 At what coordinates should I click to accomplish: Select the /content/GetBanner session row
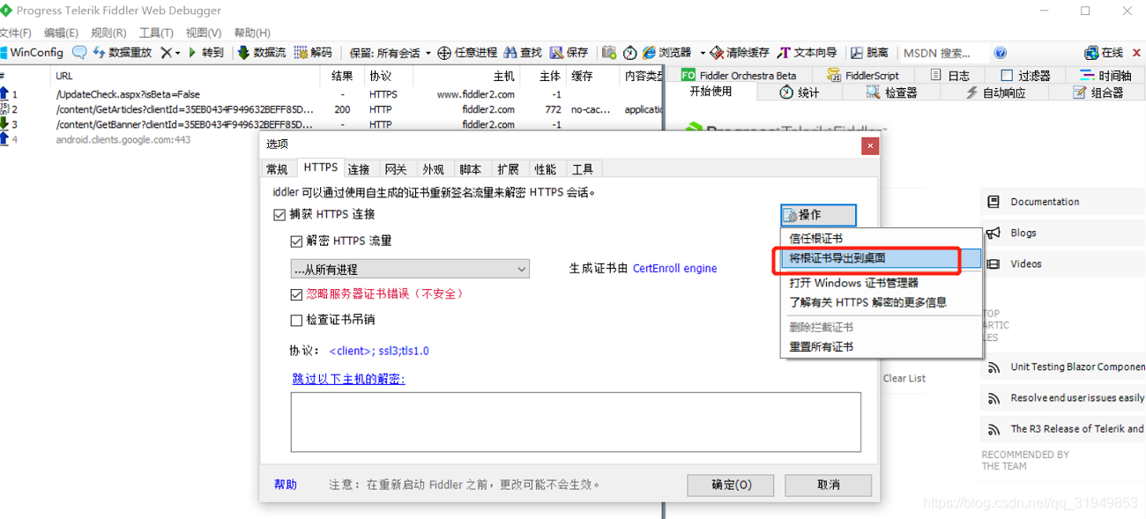point(331,124)
